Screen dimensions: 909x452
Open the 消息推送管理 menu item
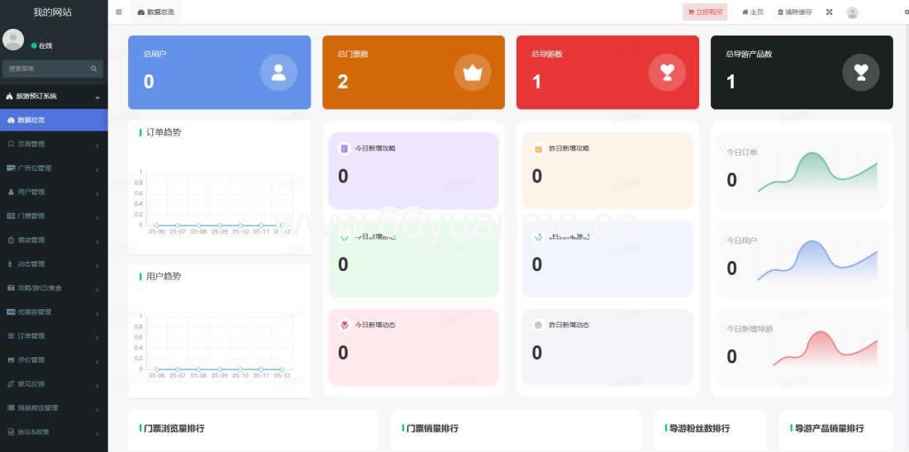coord(54,407)
